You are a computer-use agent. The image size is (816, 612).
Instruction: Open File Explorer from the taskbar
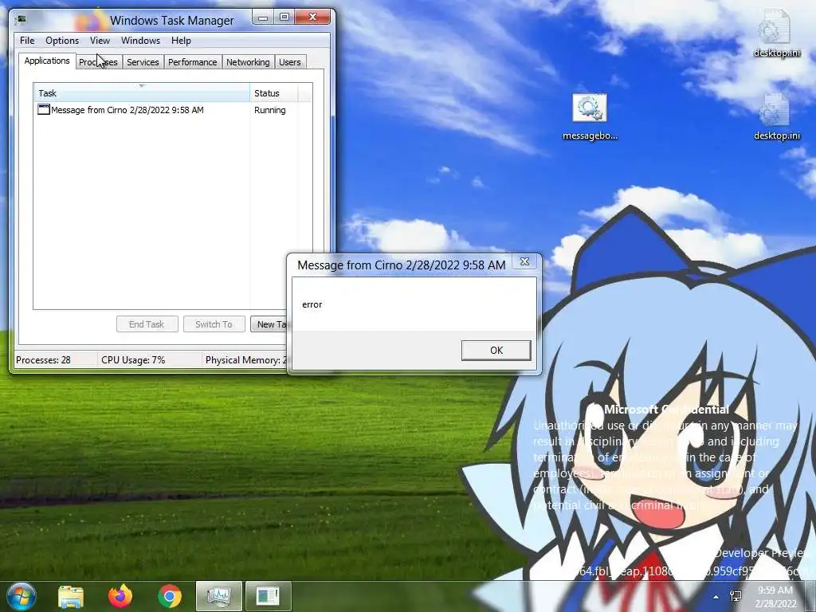(71, 596)
